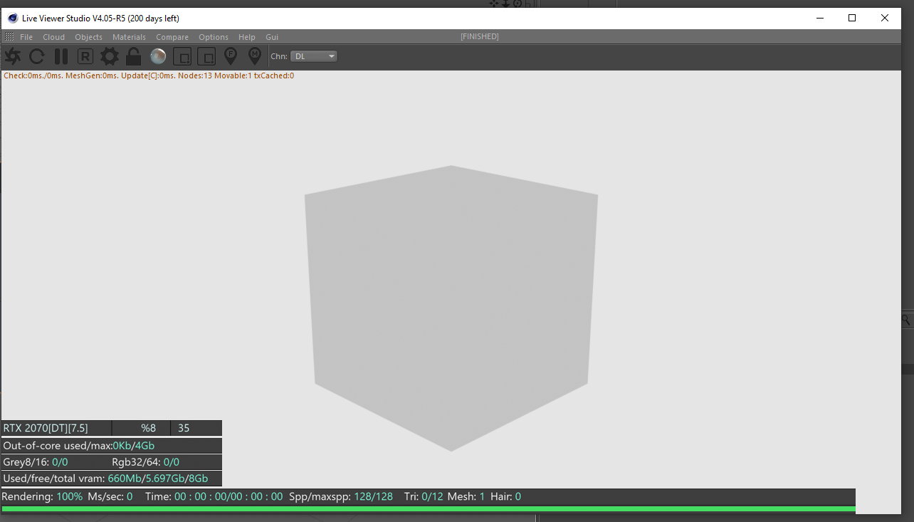Click the menu bar grip icon
The width and height of the screenshot is (914, 522).
coord(9,36)
